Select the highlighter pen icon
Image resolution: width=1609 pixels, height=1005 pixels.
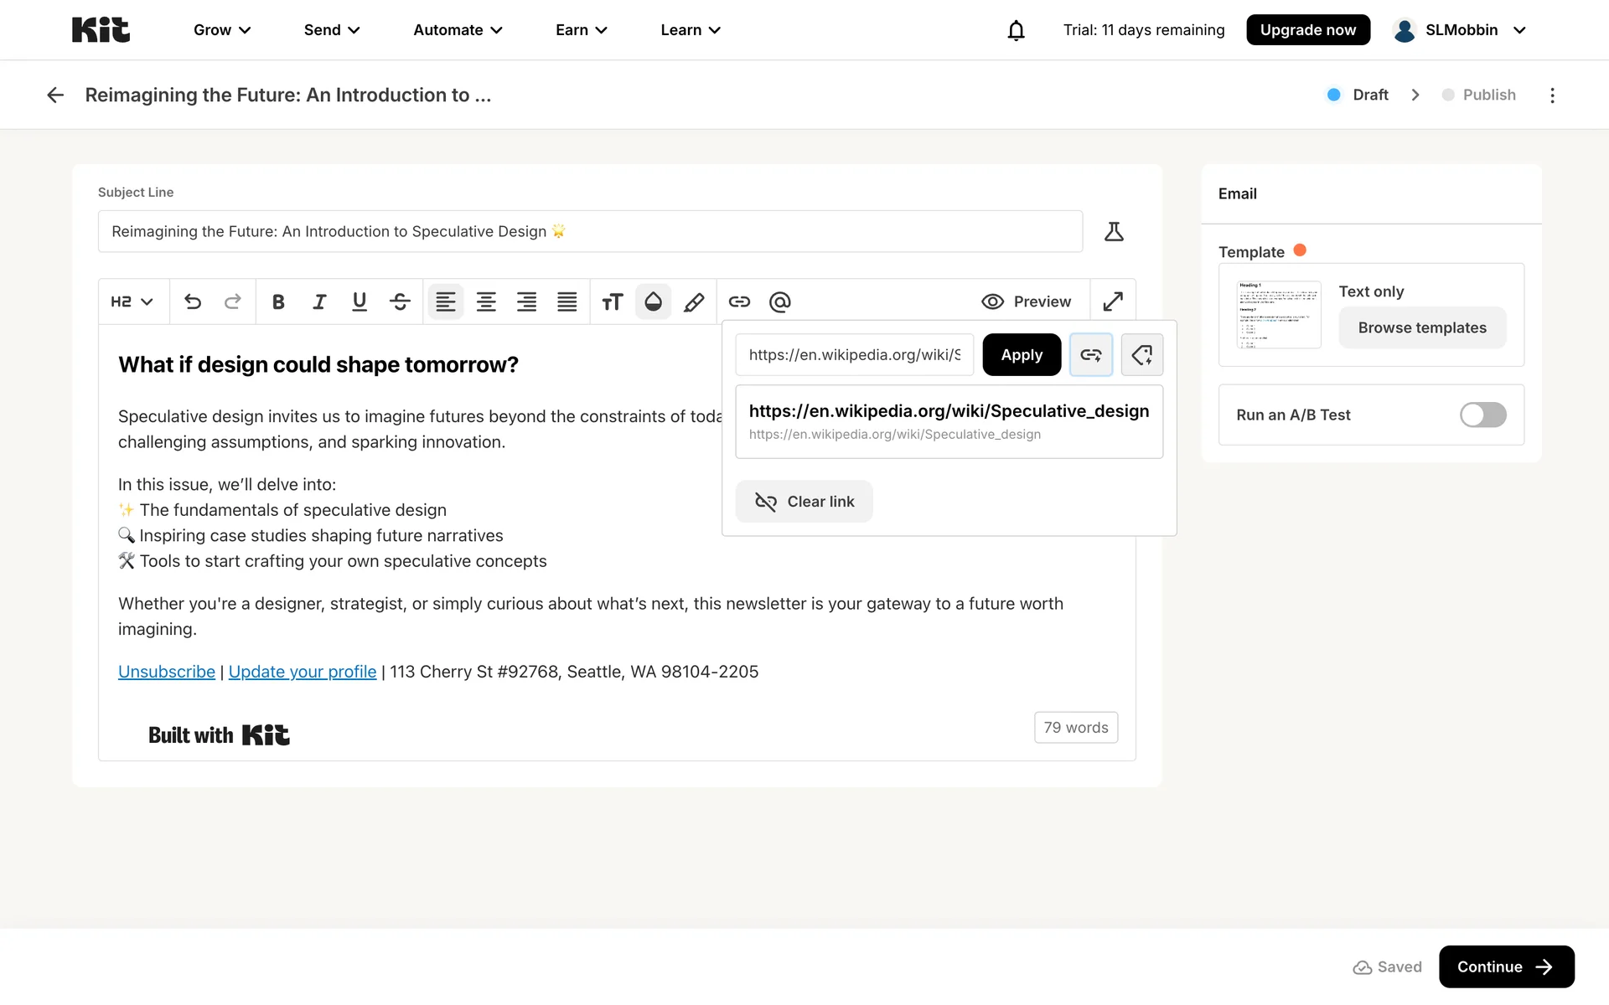tap(694, 301)
